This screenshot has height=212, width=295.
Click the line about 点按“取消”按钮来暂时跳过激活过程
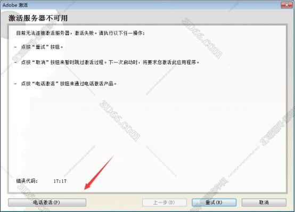(x=110, y=62)
